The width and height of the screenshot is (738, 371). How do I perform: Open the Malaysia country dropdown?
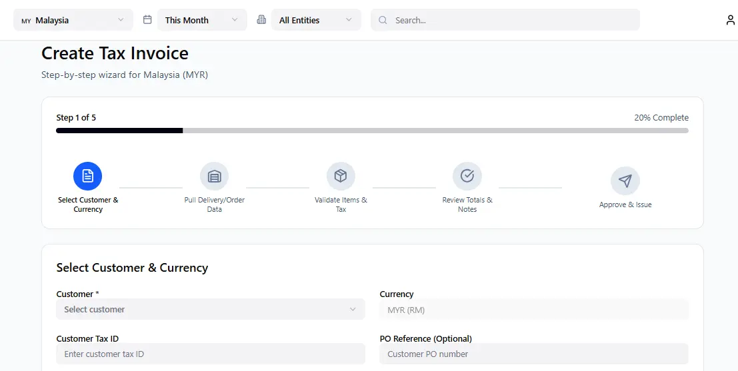pyautogui.click(x=73, y=20)
